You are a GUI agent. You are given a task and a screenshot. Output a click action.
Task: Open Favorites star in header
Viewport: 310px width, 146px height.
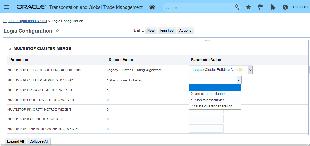248,7
